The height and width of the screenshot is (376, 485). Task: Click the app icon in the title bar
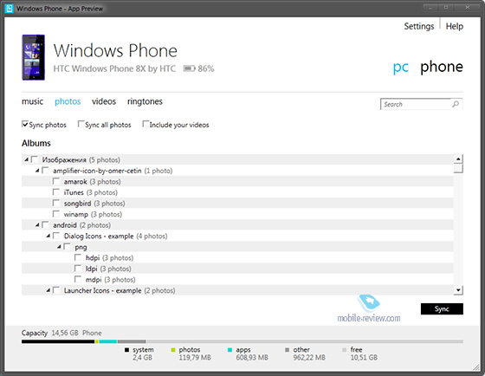pyautogui.click(x=10, y=9)
